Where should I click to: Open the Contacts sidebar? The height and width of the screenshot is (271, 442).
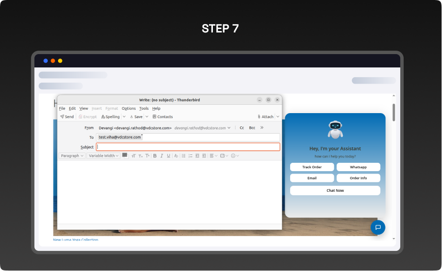pyautogui.click(x=163, y=117)
